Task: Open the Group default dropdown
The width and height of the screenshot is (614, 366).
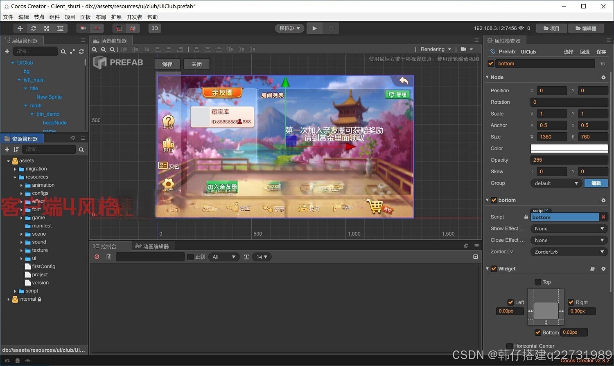Action: point(556,183)
